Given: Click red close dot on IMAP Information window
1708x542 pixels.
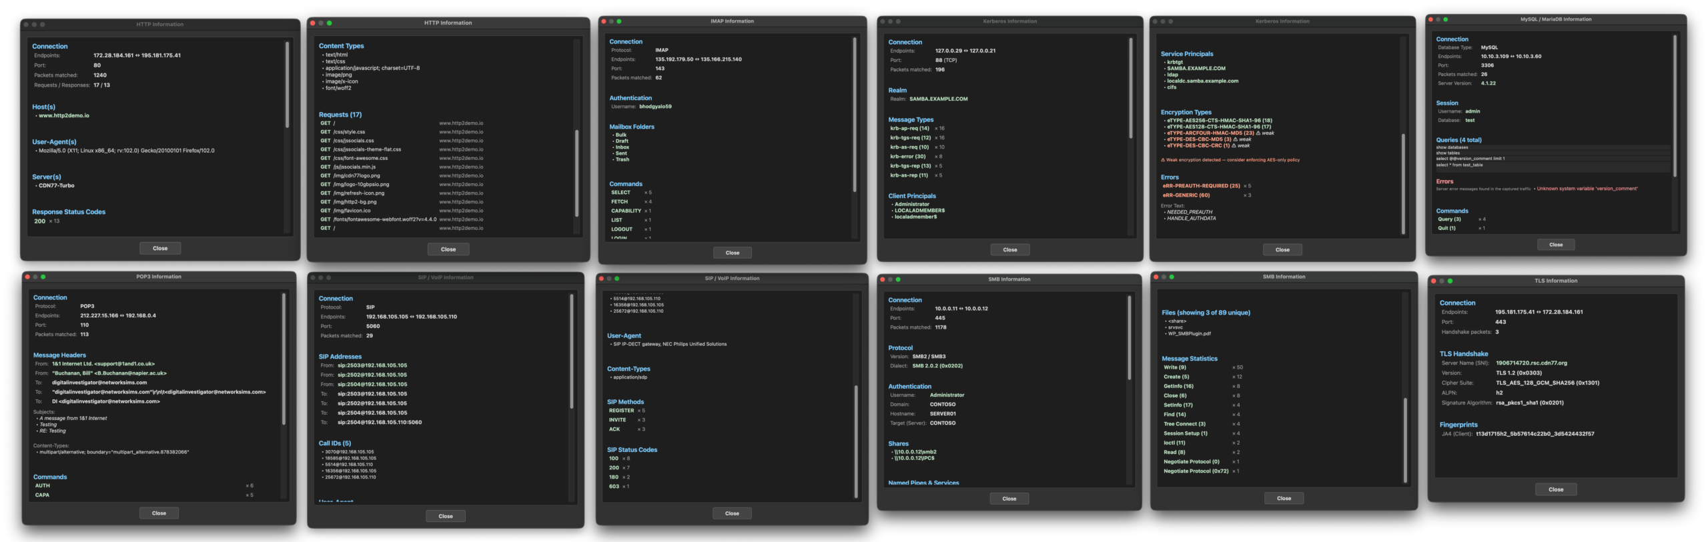Looking at the screenshot, I should pos(604,21).
